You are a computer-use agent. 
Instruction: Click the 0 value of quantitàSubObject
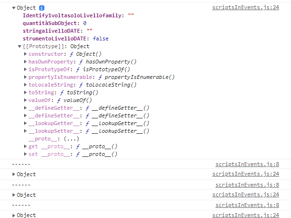coord(84,23)
